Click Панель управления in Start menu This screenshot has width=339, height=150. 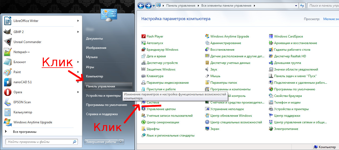tap(108, 86)
